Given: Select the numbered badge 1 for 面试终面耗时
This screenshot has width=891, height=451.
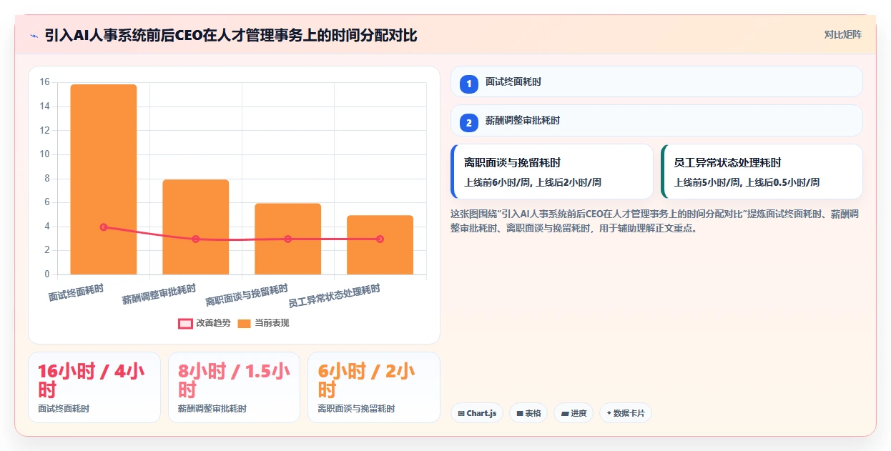Looking at the screenshot, I should tap(469, 84).
